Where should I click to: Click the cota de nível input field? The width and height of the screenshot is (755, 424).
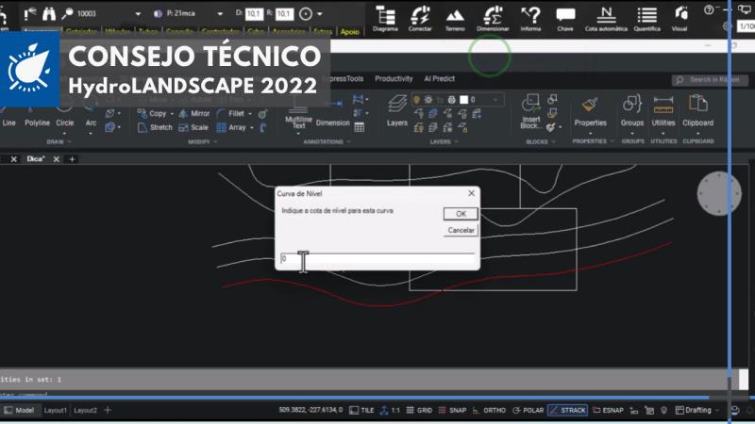tap(377, 258)
